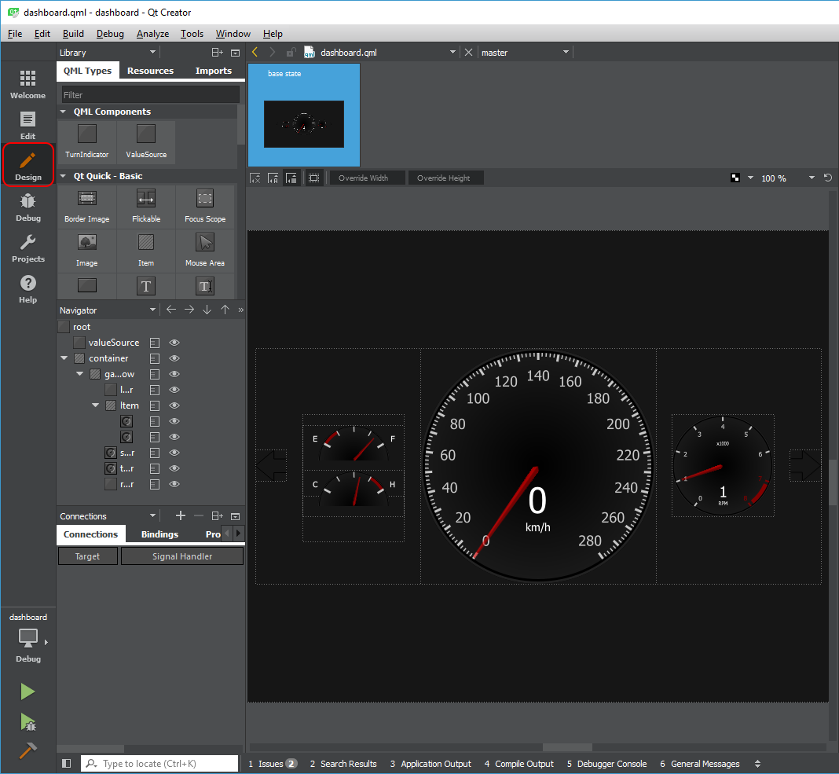Switch to the Resources tab
The height and width of the screenshot is (774, 839).
[x=150, y=71]
